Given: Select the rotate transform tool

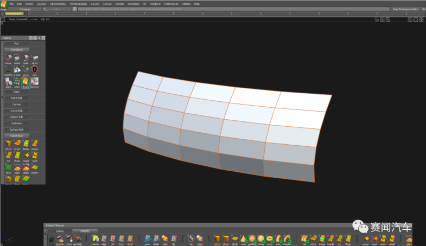Looking at the screenshot, I should pos(17,58).
